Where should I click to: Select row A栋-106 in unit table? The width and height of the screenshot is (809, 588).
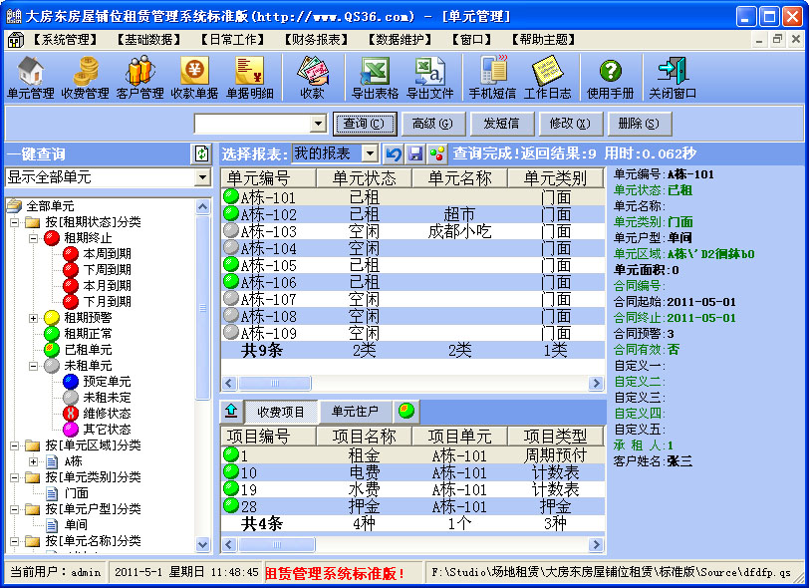[x=412, y=282]
